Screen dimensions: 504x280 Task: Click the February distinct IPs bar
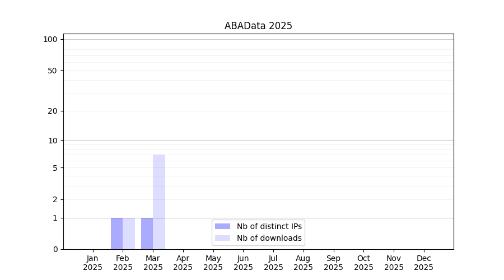(116, 234)
